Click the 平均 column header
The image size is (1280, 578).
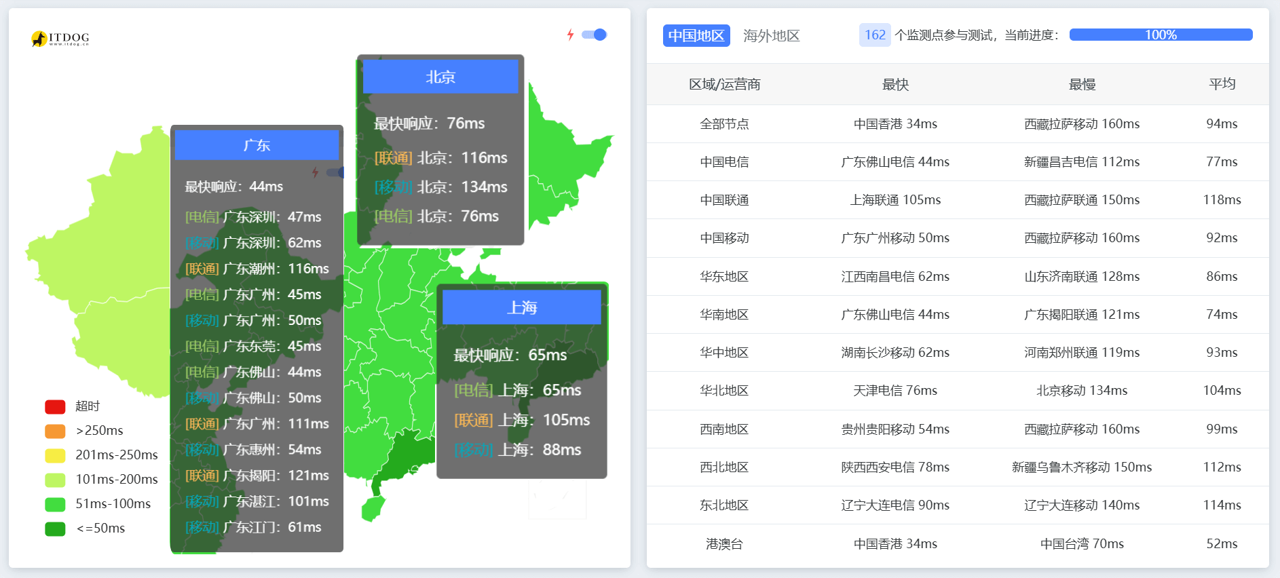point(1222,84)
